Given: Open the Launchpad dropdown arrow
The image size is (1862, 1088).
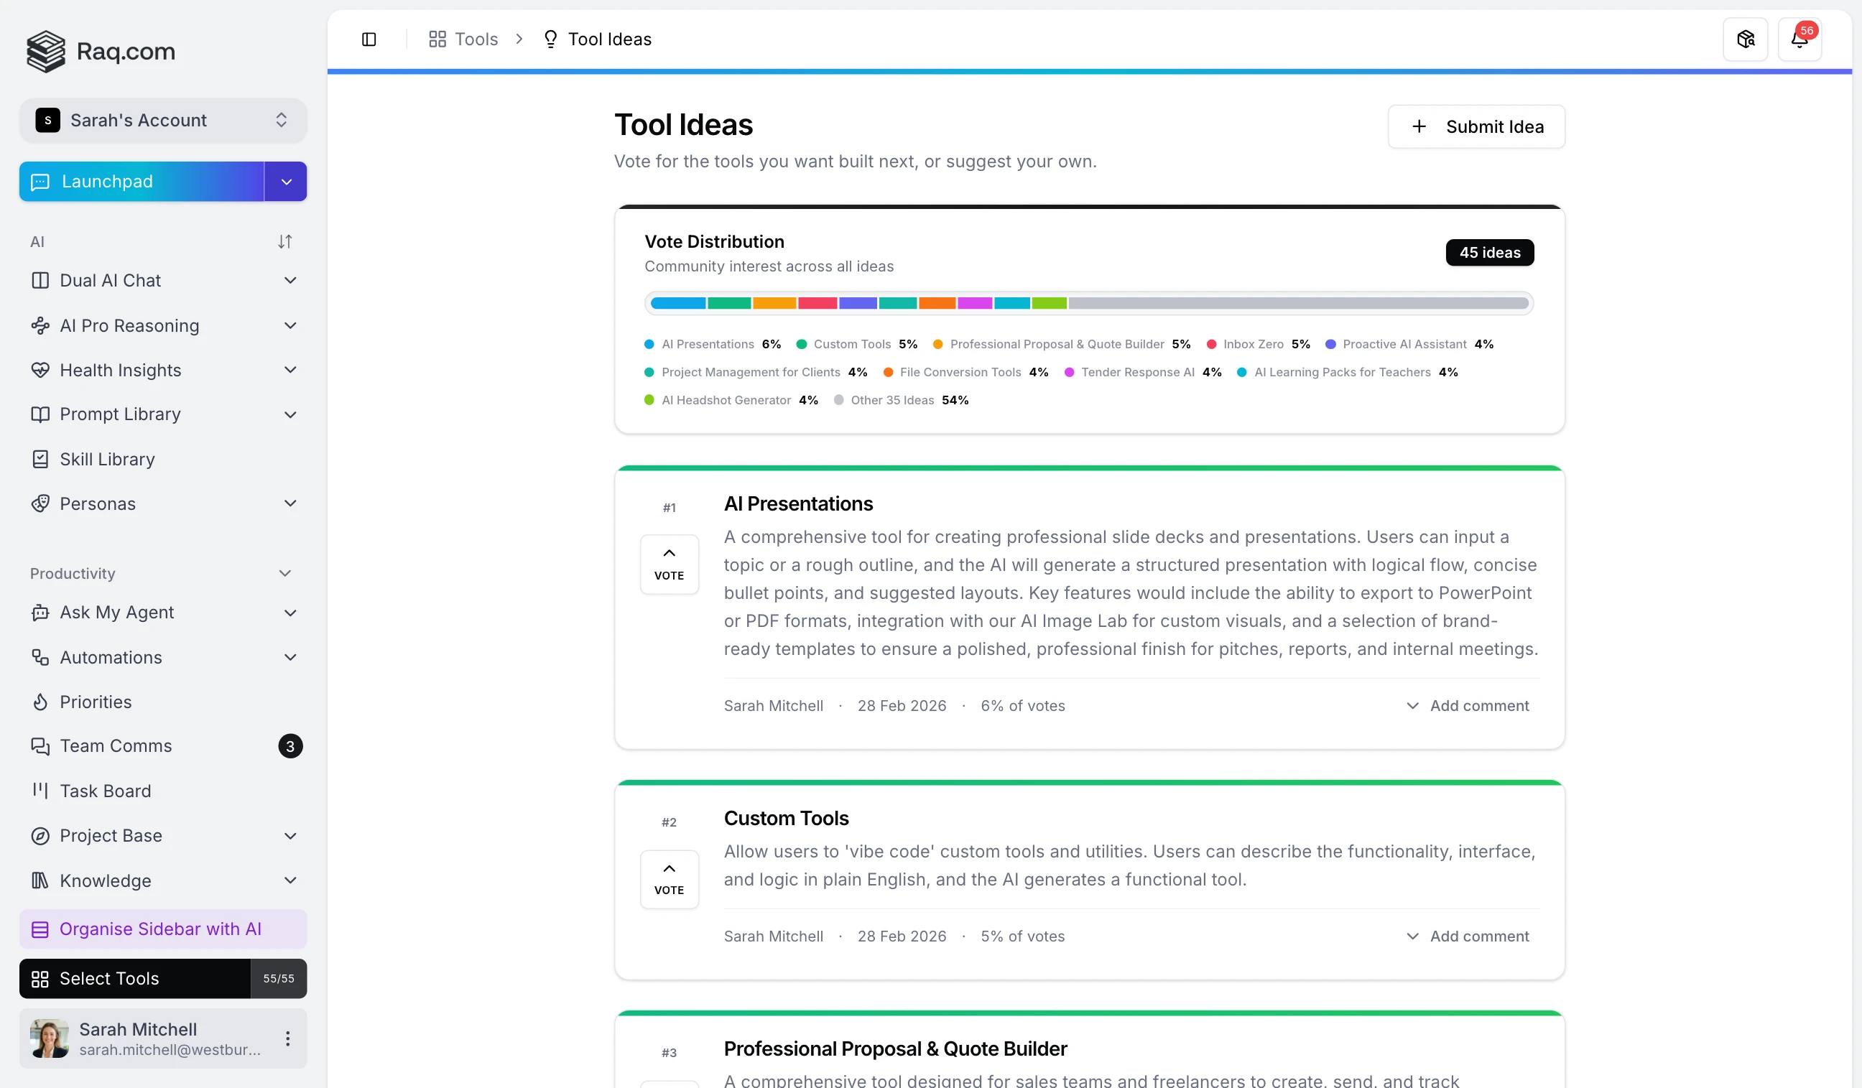Looking at the screenshot, I should tap(286, 182).
